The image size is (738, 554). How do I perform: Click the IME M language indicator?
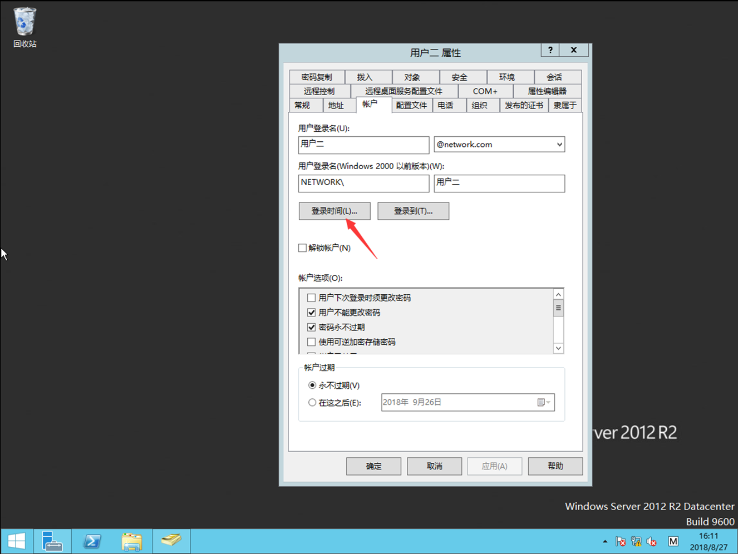point(673,541)
